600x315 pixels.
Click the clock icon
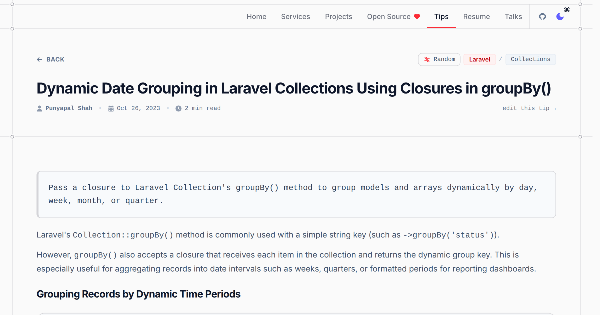click(178, 108)
